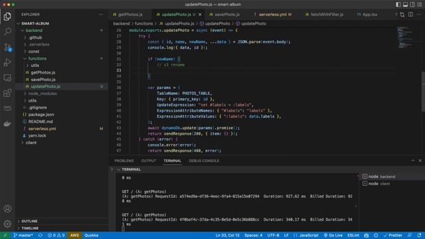
Task: Click Prettier status bar item
Action: coord(393,235)
